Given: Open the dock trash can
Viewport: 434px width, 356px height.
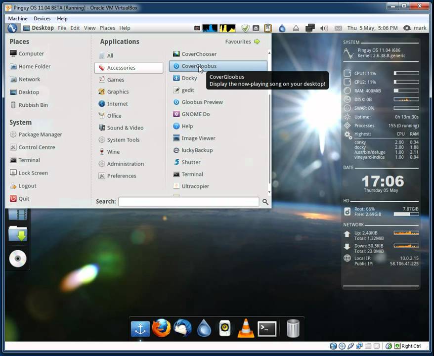Looking at the screenshot, I should tap(293, 328).
